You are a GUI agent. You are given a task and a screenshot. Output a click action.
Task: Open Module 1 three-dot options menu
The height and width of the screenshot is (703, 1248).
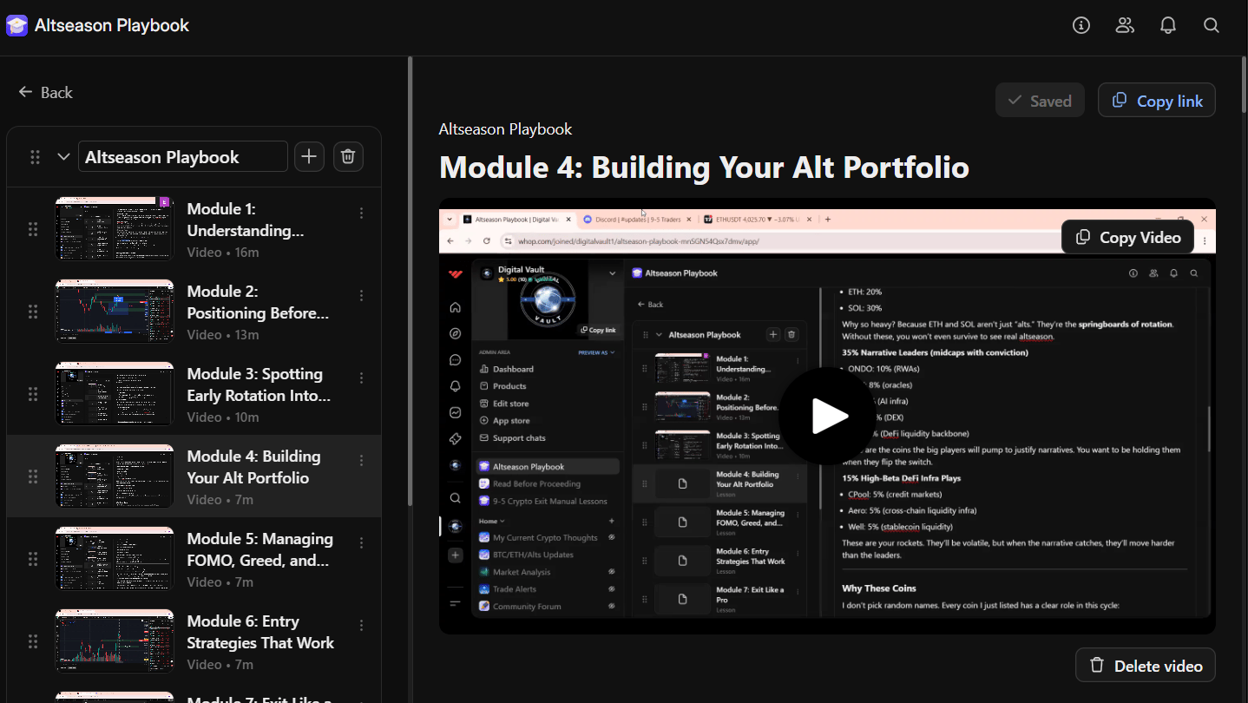(x=362, y=214)
